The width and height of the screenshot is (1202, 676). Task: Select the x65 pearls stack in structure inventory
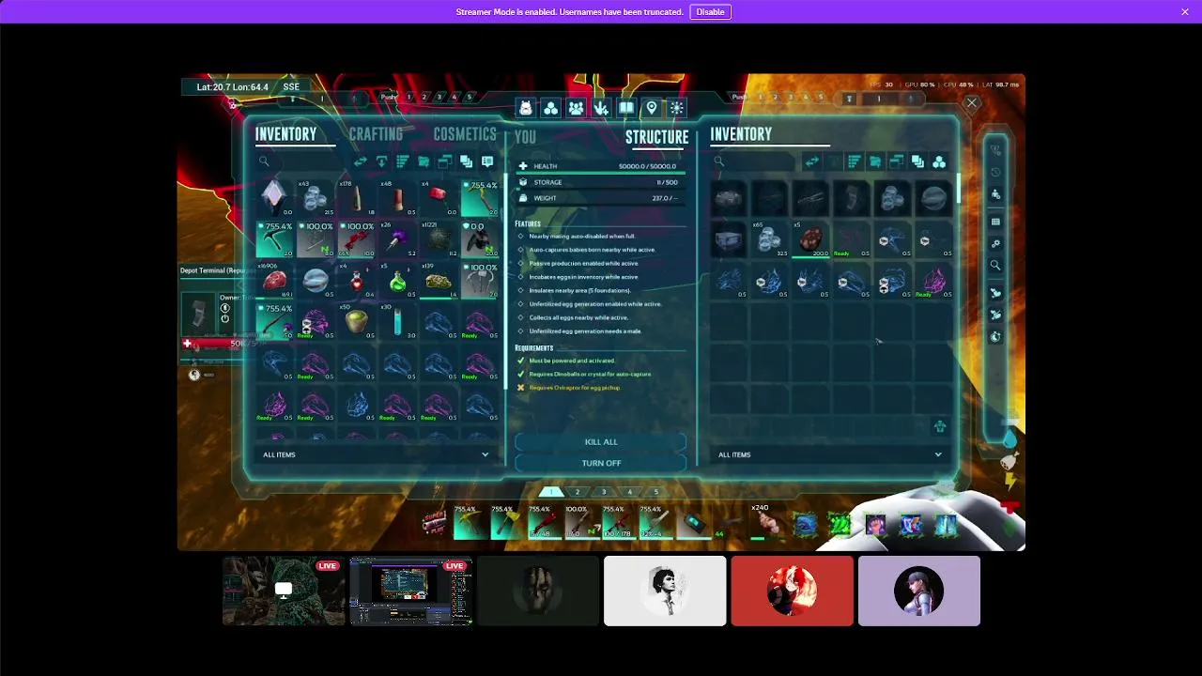coord(770,239)
